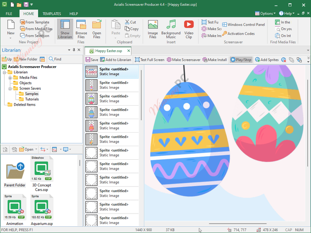The width and height of the screenshot is (311, 233).
Task: Open the document tabs list dropdown arrow
Action: coord(308,51)
